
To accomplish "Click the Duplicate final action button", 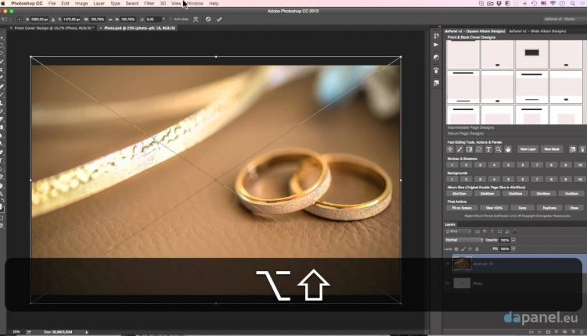I will click(x=549, y=208).
